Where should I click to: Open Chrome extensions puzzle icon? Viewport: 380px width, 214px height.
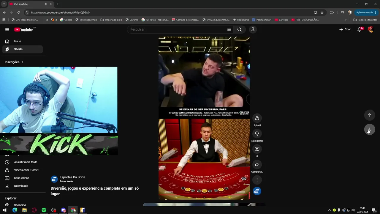pyautogui.click(x=332, y=12)
